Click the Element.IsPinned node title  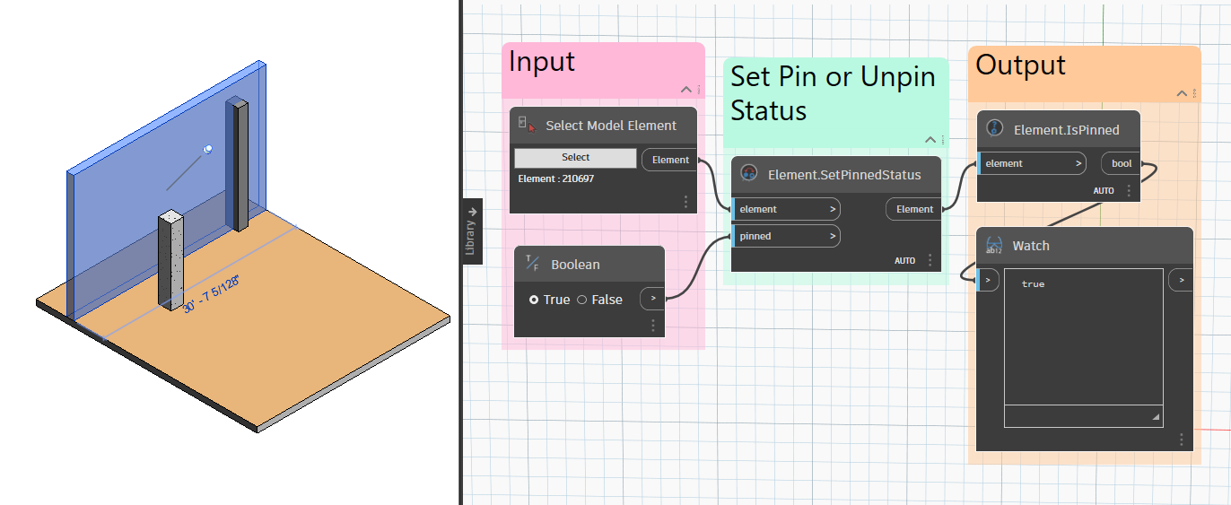point(1066,130)
